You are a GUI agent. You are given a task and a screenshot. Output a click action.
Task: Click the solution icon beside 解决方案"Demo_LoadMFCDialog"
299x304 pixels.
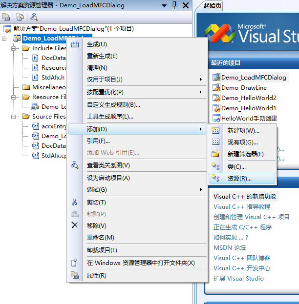tap(7, 29)
